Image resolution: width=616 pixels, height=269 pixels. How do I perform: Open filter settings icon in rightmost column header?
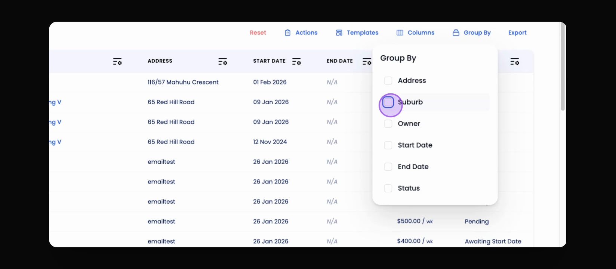[x=515, y=62]
